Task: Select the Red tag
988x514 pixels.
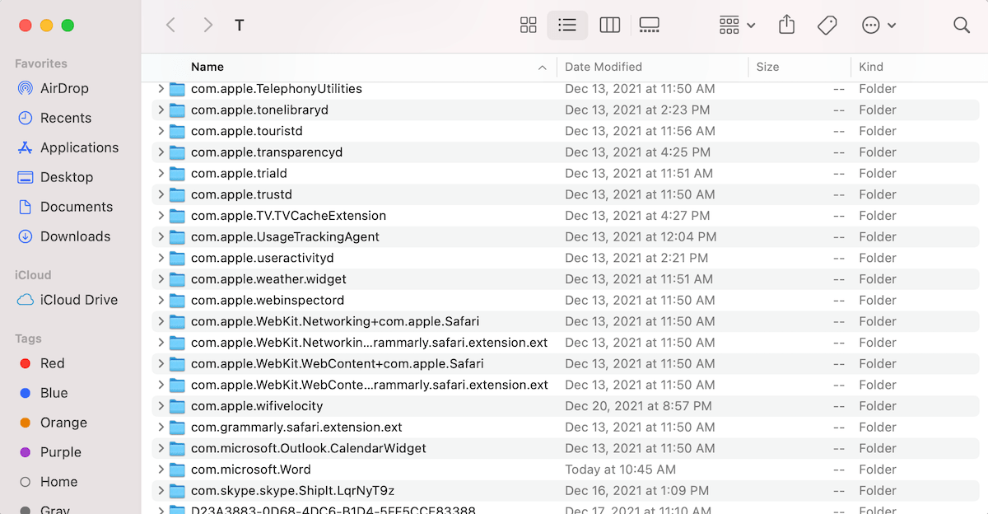Action: 52,363
